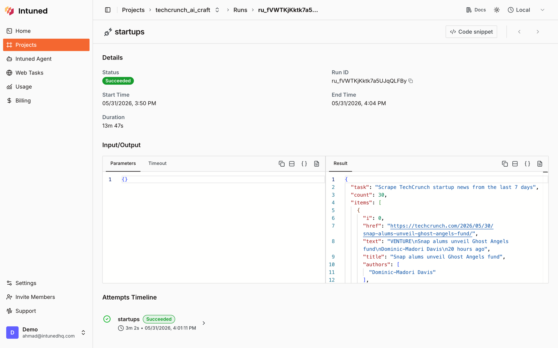Click "title" line in result JSON

point(434,257)
